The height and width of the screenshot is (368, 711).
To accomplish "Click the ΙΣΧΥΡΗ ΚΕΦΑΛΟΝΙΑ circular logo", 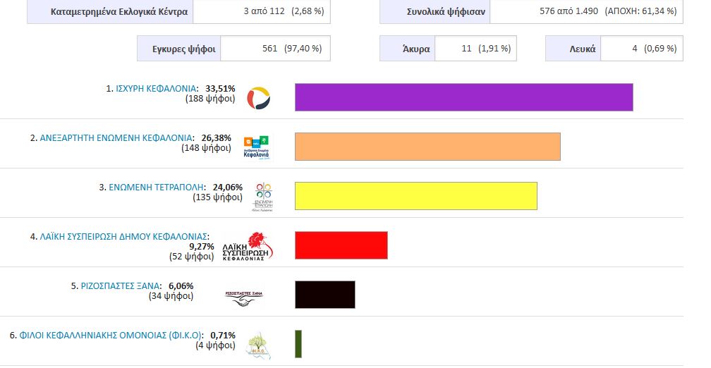I will [x=258, y=98].
